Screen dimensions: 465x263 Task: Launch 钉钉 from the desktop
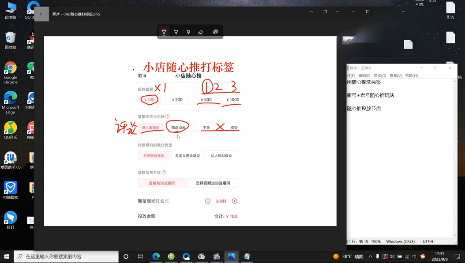(x=11, y=220)
